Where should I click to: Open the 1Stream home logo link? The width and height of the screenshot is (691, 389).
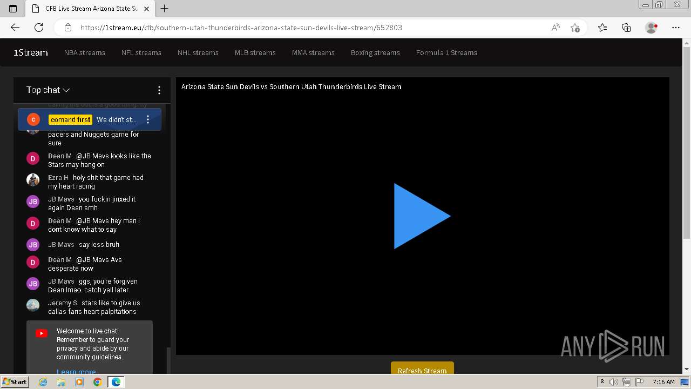(x=31, y=52)
